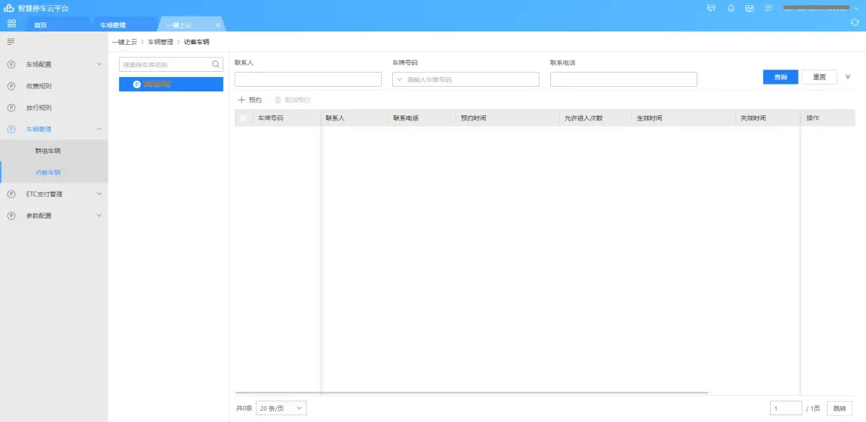Screen dimensions: 866x422
Task: Close the 一键上云 tab
Action: (x=217, y=25)
